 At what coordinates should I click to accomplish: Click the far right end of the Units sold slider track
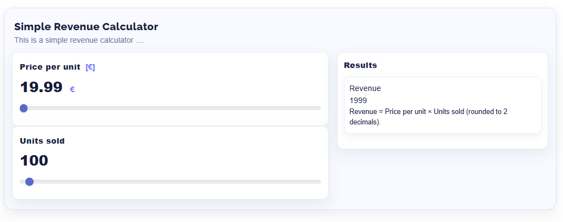[319, 181]
